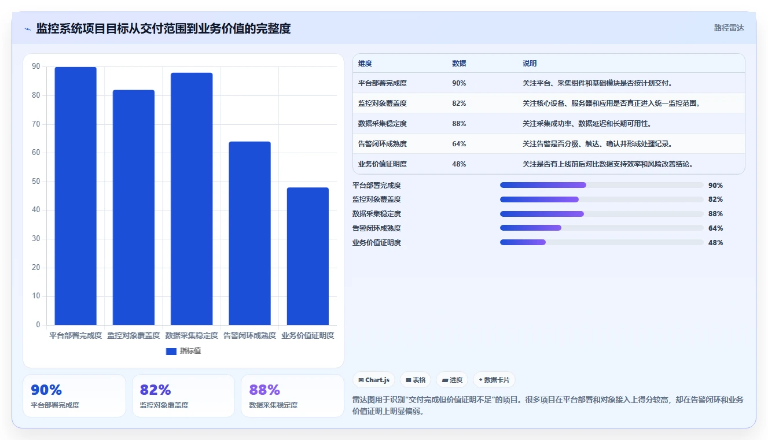Click the 指标值 legend label
This screenshot has width=768, height=440.
pos(190,351)
